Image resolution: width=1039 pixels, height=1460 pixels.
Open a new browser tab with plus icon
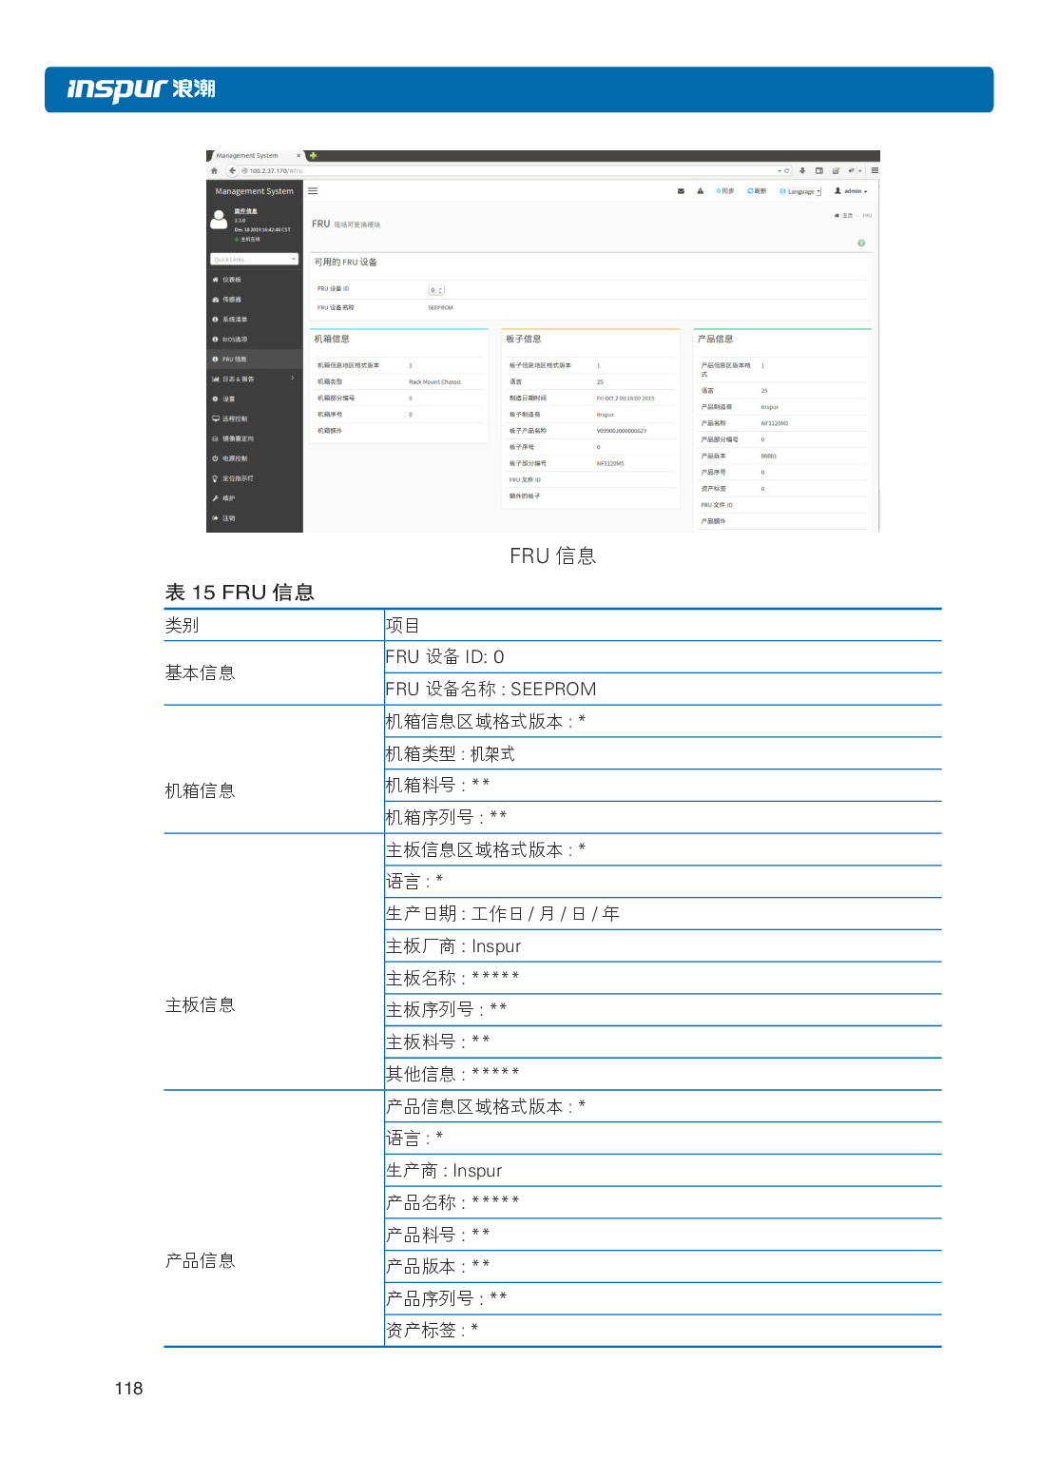point(313,156)
